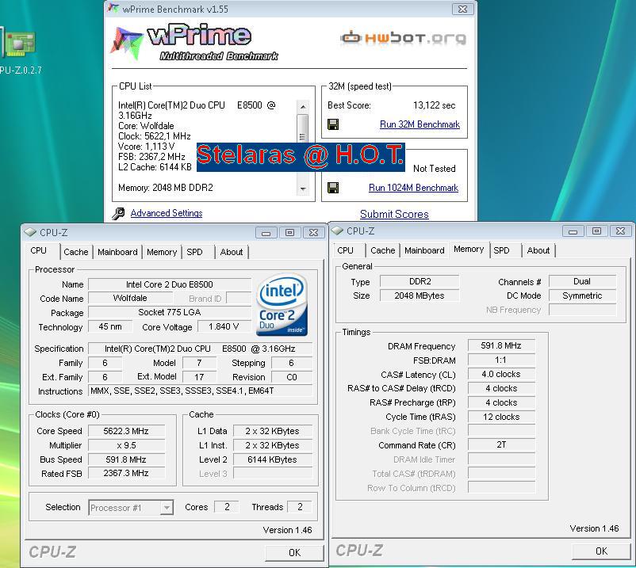Switch to Cache tab in left CPU-Z window
Viewport: 636px width, 568px height.
pyautogui.click(x=76, y=252)
